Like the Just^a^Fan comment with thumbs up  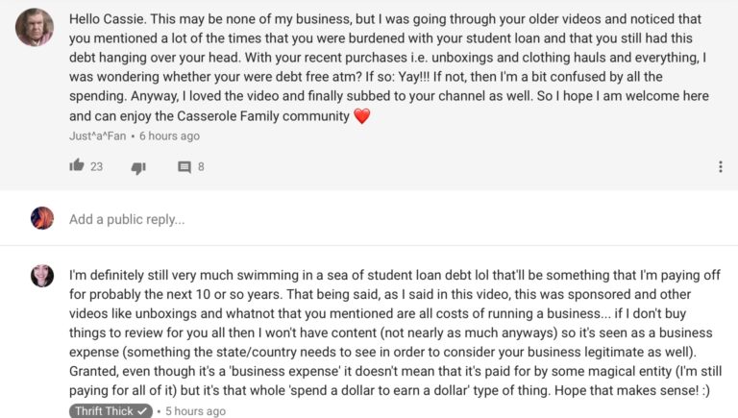click(x=77, y=166)
